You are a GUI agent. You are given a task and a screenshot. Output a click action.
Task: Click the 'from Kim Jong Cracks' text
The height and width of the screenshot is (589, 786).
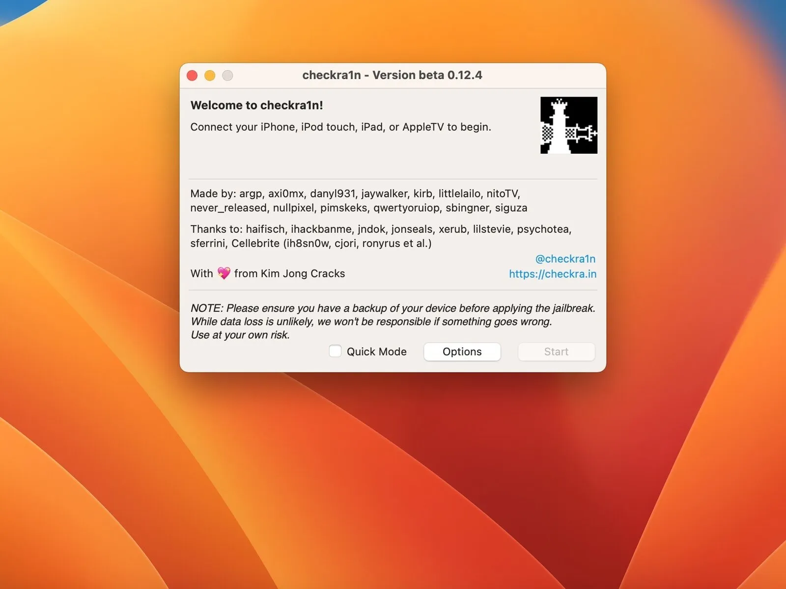point(289,273)
